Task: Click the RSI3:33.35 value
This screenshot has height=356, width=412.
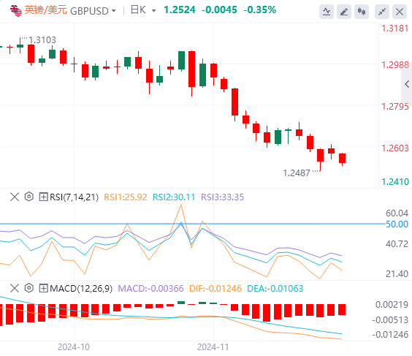Action: pos(222,197)
